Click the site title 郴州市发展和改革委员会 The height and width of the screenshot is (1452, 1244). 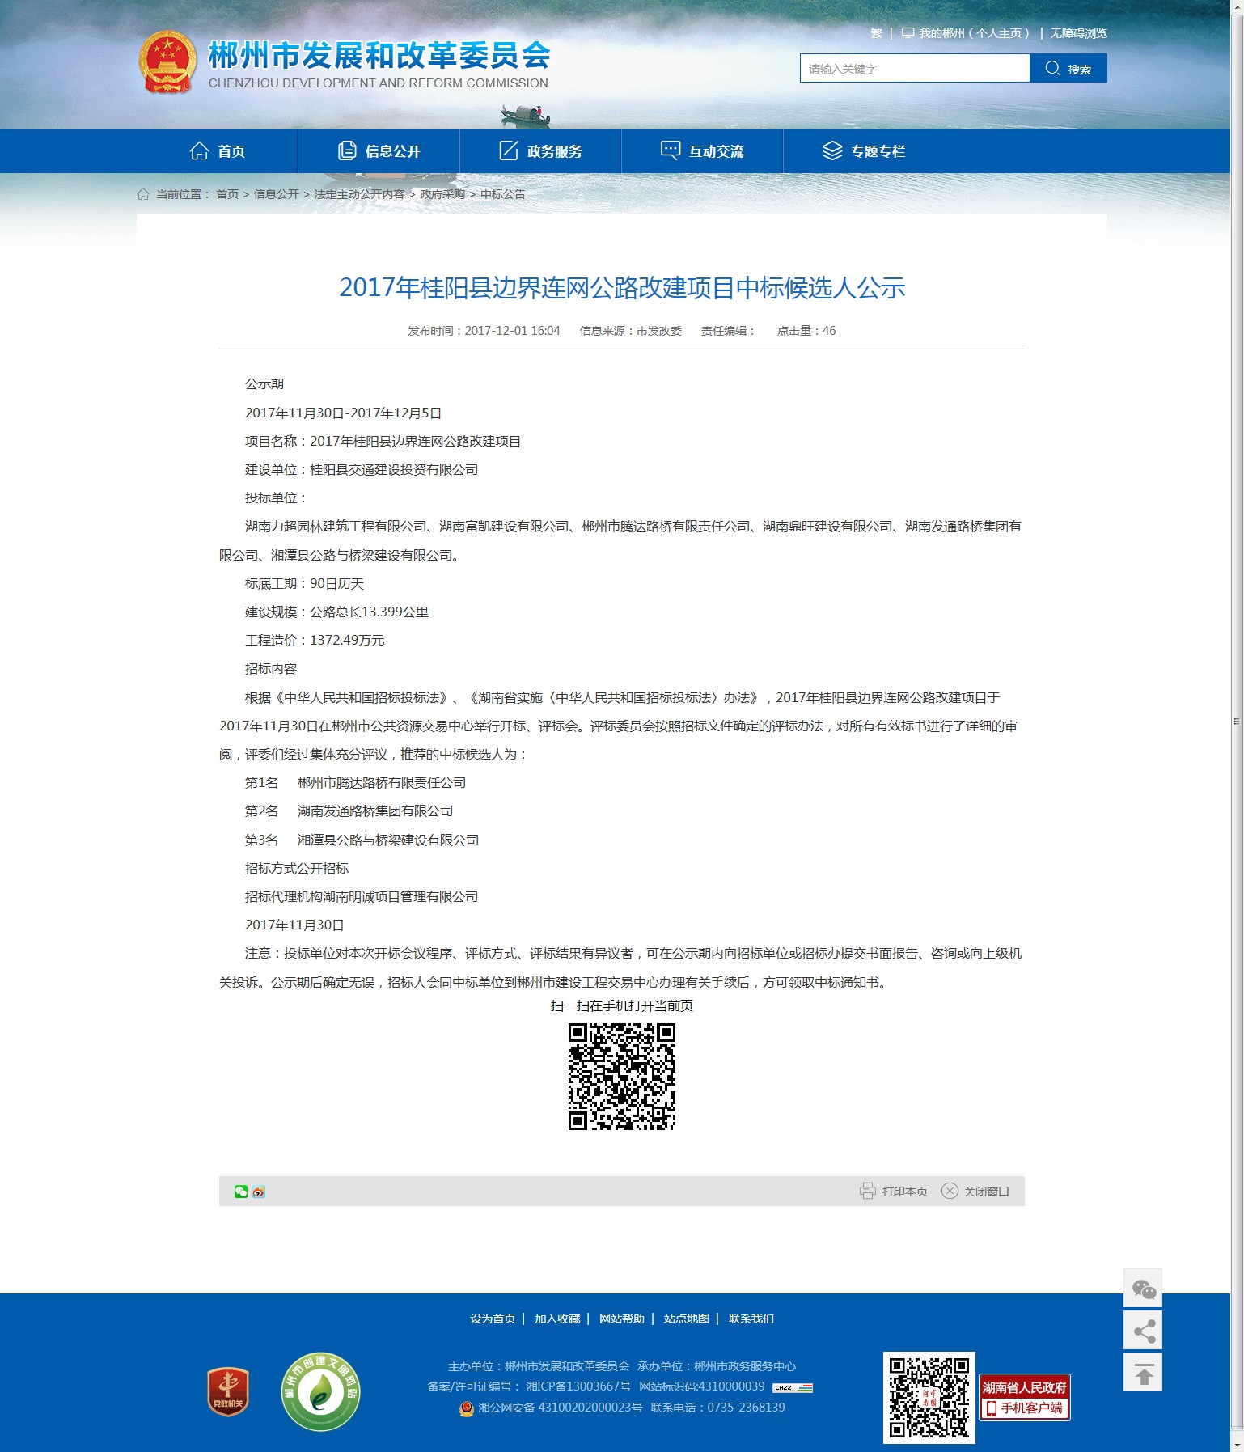[379, 55]
